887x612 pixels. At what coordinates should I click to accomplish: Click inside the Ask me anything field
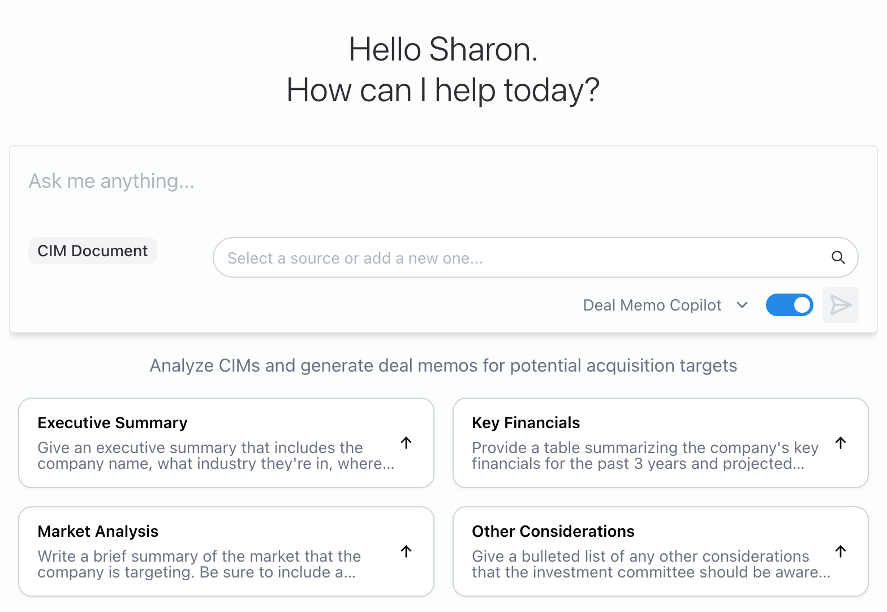click(226, 181)
